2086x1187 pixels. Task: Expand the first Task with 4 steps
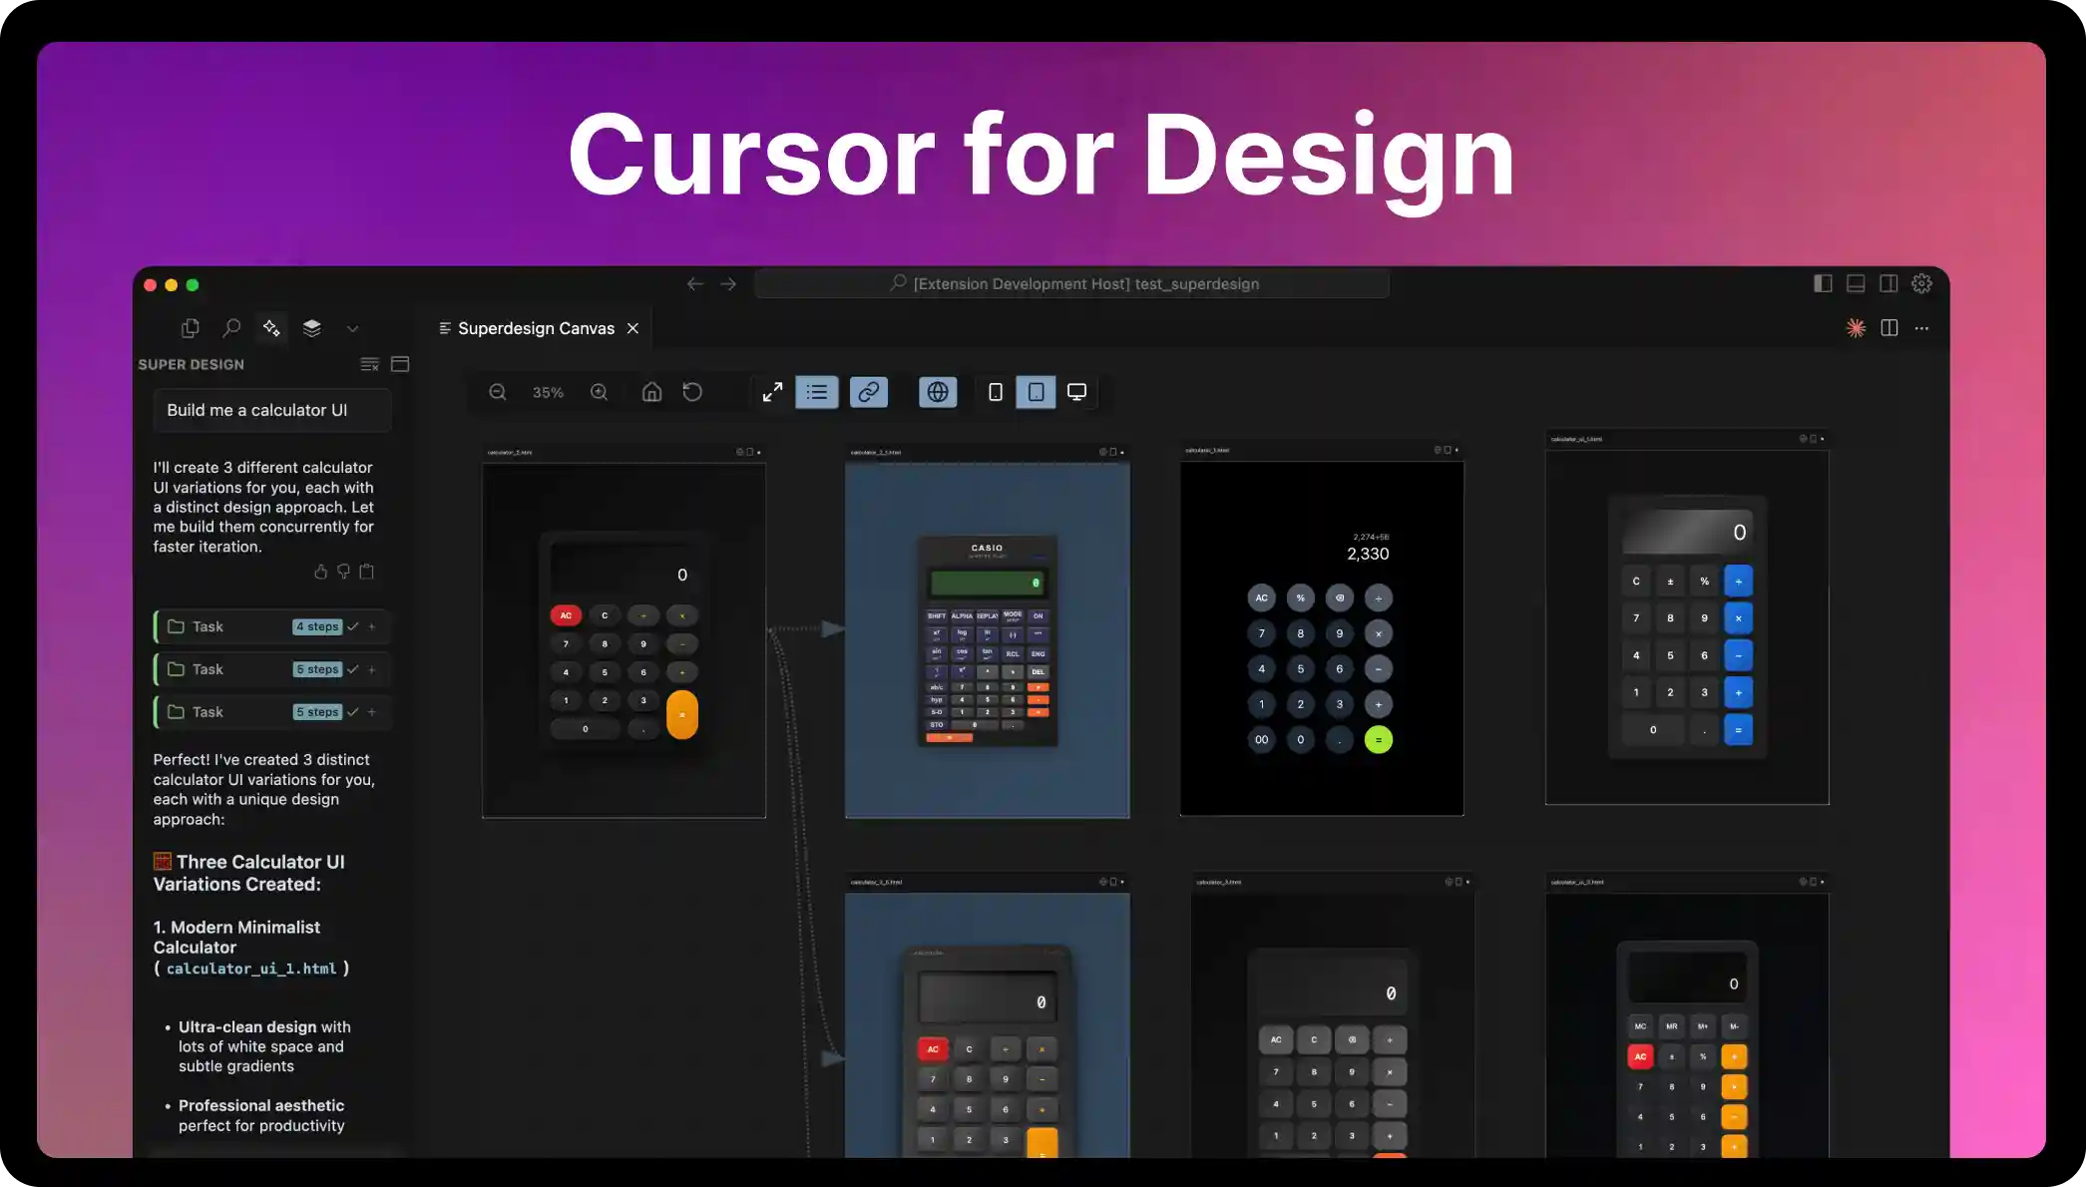pos(372,626)
